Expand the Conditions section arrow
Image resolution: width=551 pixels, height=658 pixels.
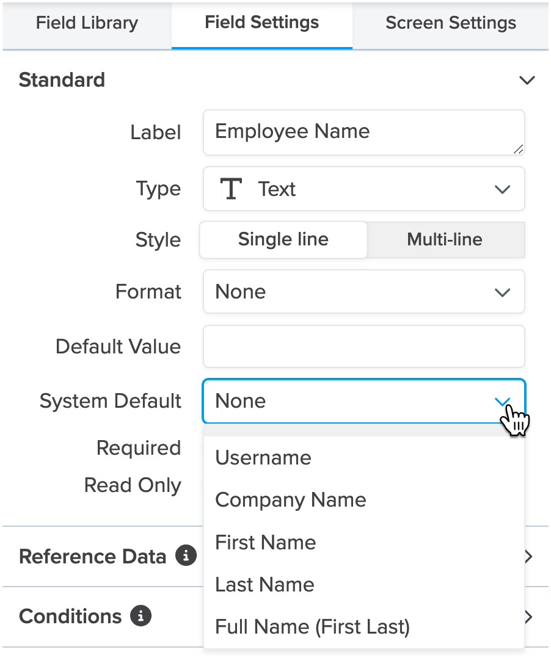529,617
